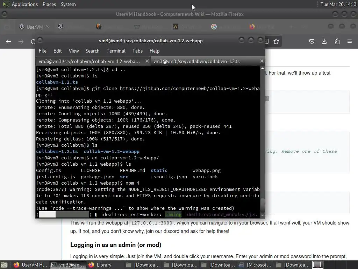358x269 pixels.
Task: Click 'tsconfig.json' in terminal listing
Action: pyautogui.click(x=169, y=177)
